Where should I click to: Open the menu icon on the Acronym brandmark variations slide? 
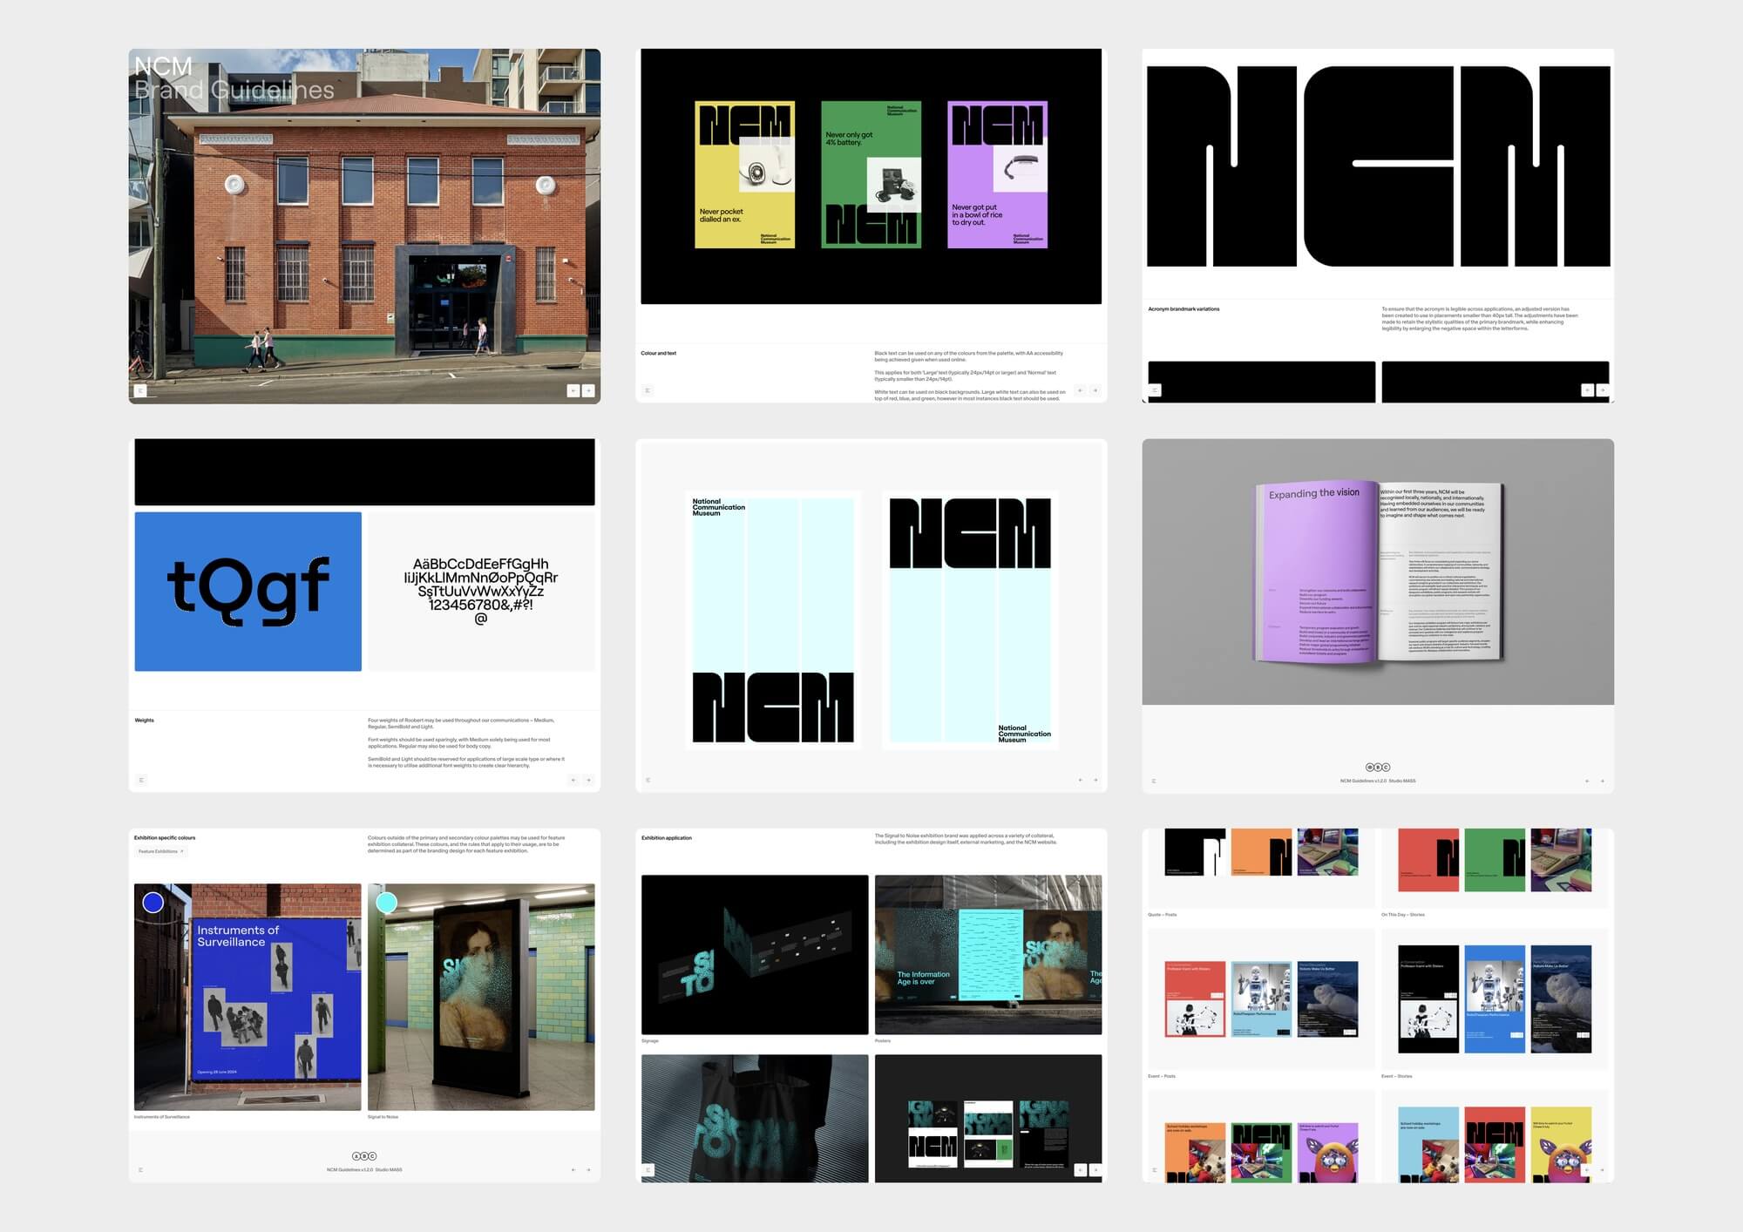[1155, 390]
